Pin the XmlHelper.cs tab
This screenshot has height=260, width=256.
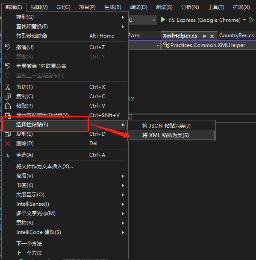204,36
